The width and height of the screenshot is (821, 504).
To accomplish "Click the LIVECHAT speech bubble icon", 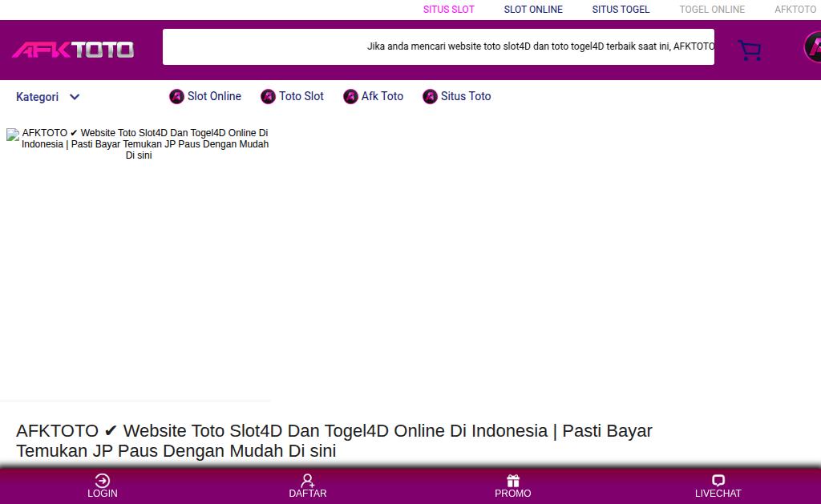I will 718,480.
